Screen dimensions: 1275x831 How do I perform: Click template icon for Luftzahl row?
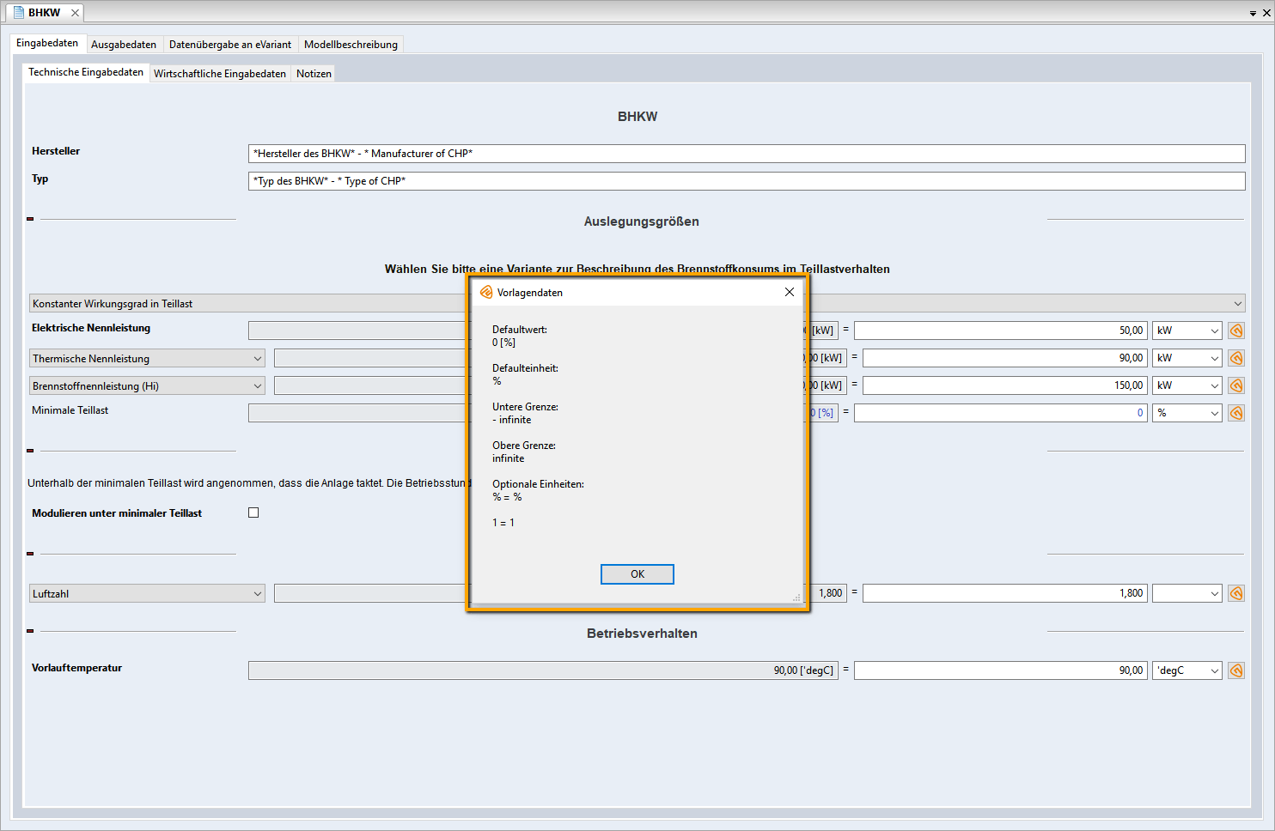coord(1236,593)
